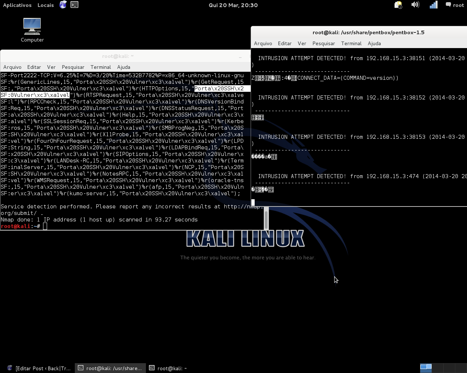Click the SF-Port2222-TCP fingerprint line
467x373 pixels.
click(x=122, y=75)
